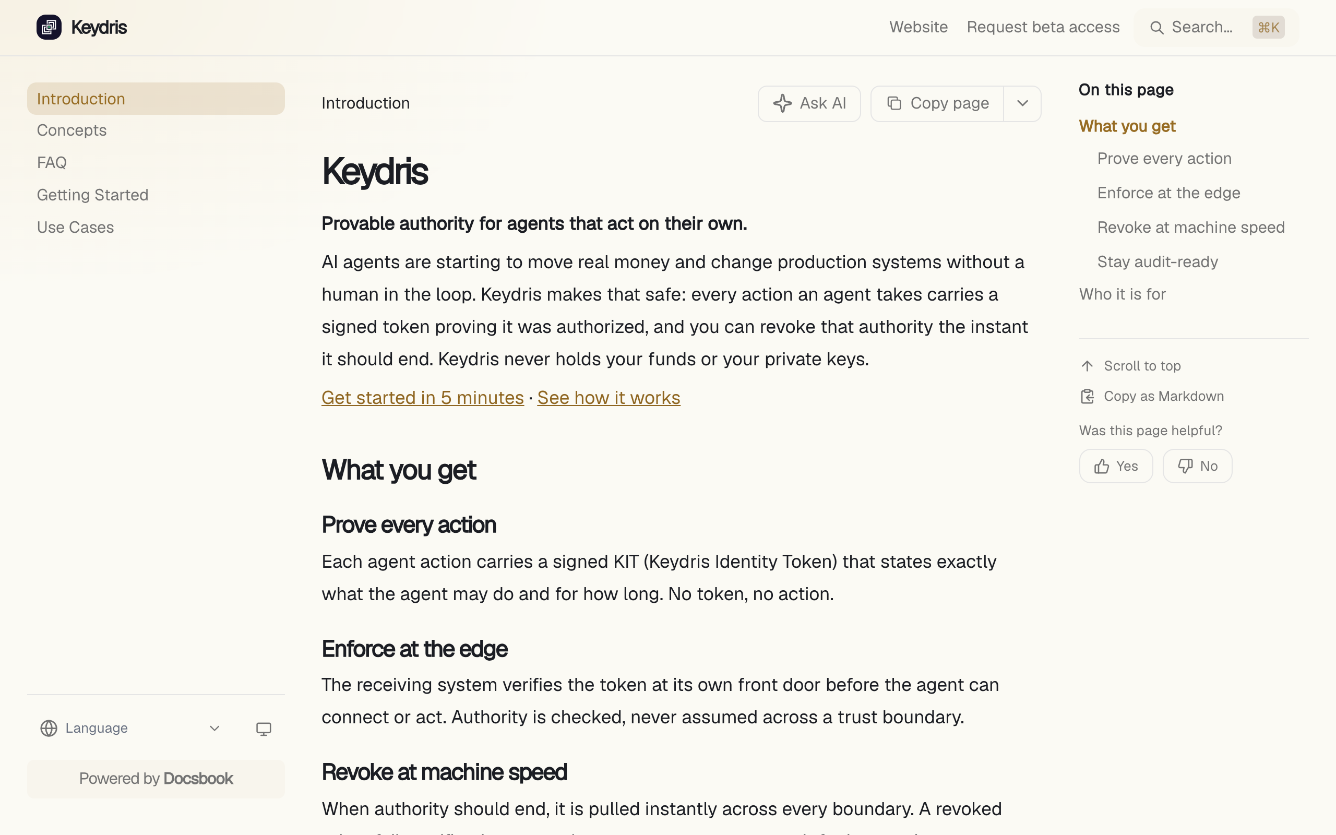
Task: Jump to What you get section
Action: (x=1127, y=126)
